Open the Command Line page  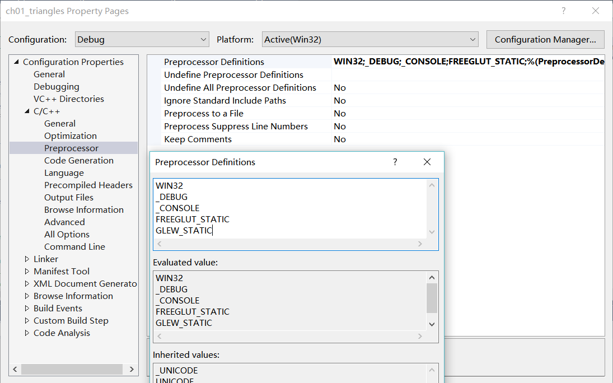pyautogui.click(x=74, y=246)
